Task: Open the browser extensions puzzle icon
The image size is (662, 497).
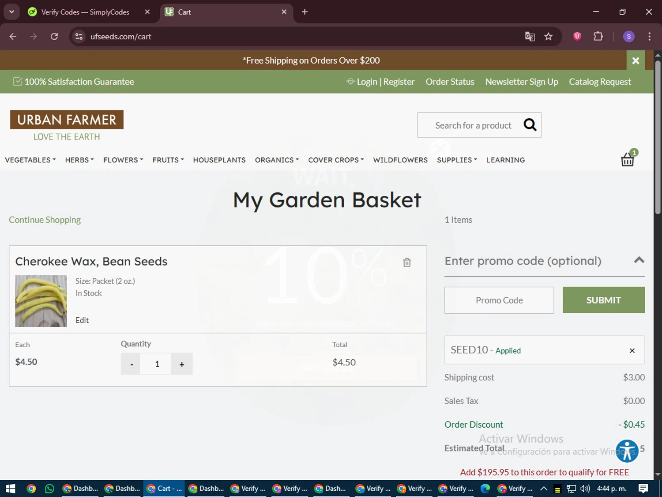Action: pos(598,37)
